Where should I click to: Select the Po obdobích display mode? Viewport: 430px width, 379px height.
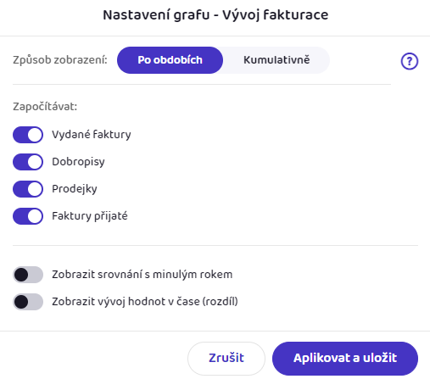[170, 60]
